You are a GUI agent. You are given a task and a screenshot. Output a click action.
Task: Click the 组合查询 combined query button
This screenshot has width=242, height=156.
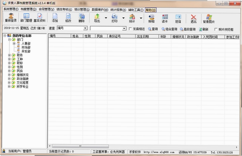(x=169, y=29)
